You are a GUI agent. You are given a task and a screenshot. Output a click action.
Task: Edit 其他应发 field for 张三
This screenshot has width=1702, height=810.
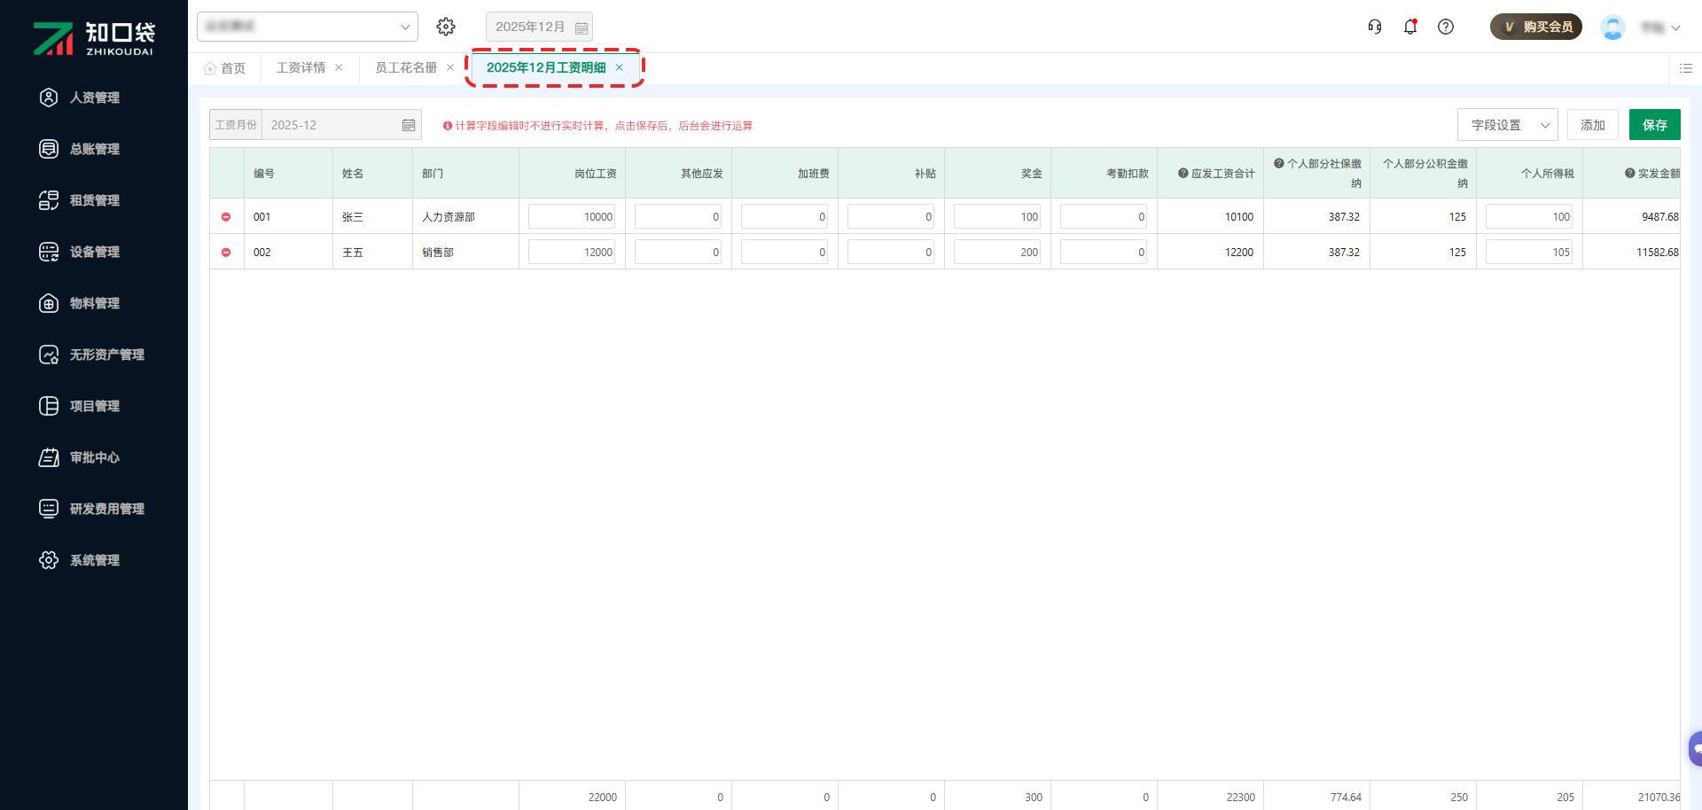[678, 217]
